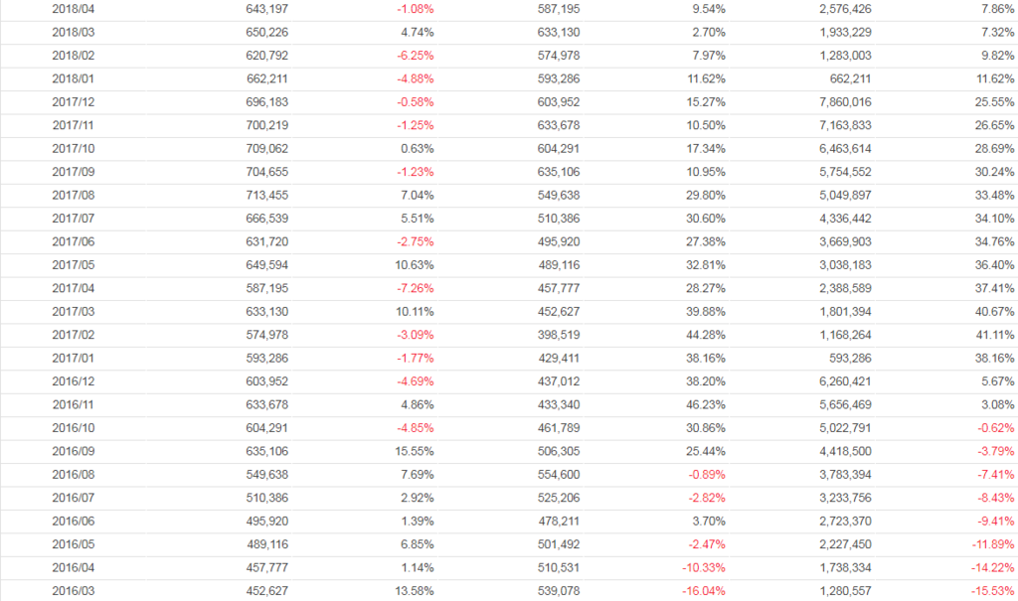Select the 2017/09 date cell
This screenshot has width=1018, height=601.
pos(69,171)
